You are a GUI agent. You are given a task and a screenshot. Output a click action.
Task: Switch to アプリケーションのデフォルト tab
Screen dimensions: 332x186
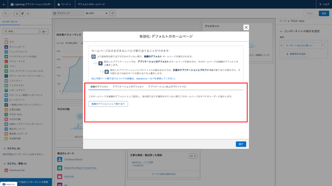coord(128,87)
